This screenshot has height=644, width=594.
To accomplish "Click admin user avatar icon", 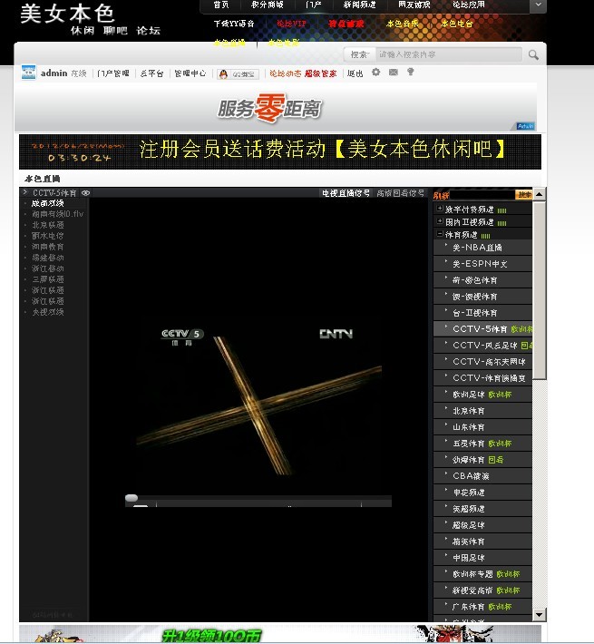I will click(x=28, y=73).
